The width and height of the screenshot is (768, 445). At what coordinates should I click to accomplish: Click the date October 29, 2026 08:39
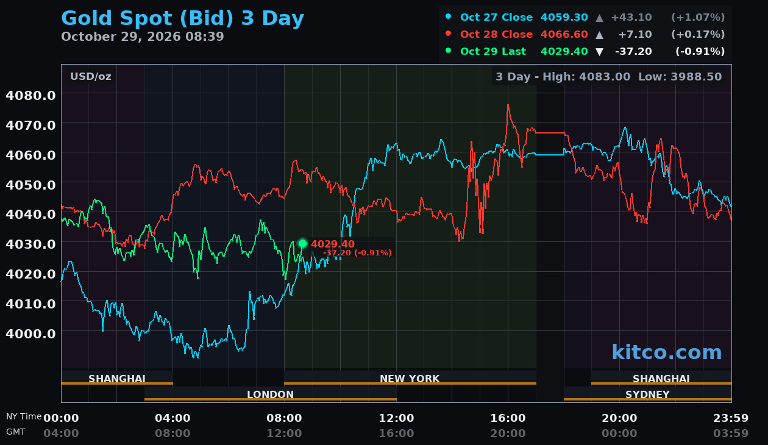[x=143, y=37]
